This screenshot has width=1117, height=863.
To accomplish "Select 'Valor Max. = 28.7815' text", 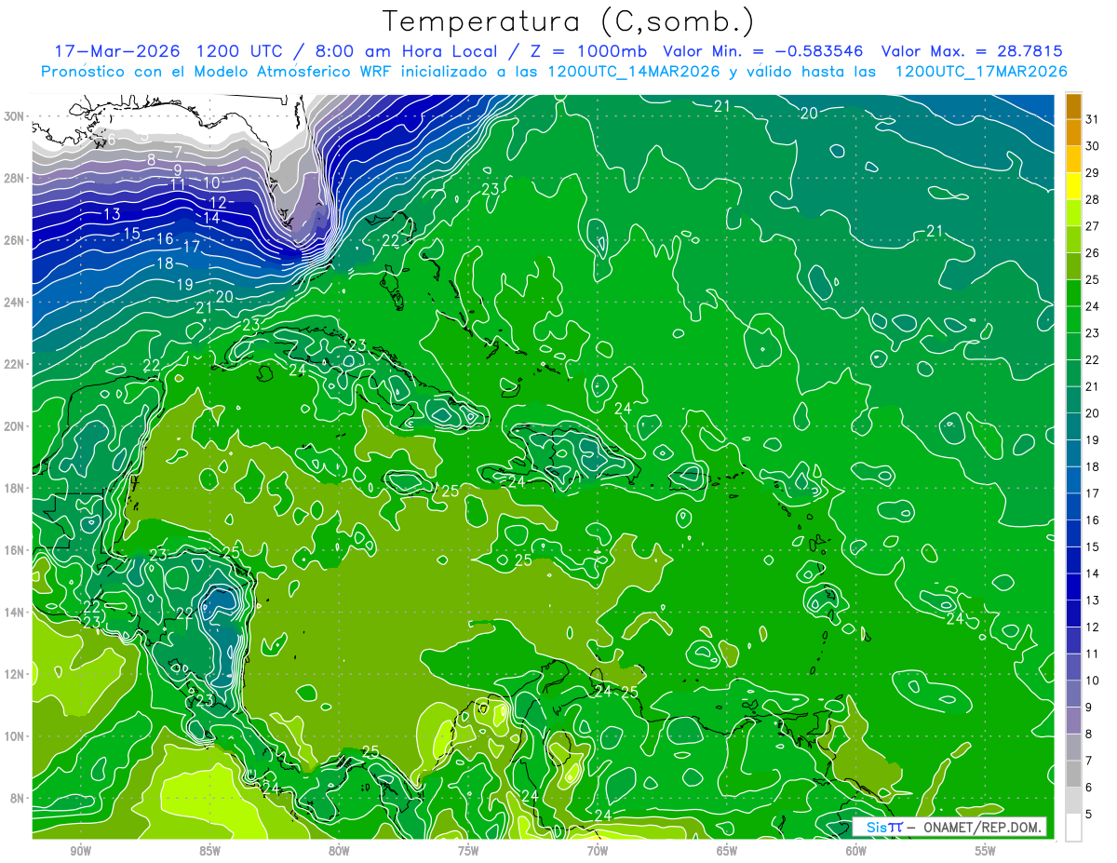I will pos(971,51).
